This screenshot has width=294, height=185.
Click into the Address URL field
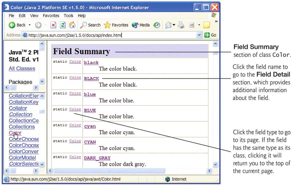112,35
